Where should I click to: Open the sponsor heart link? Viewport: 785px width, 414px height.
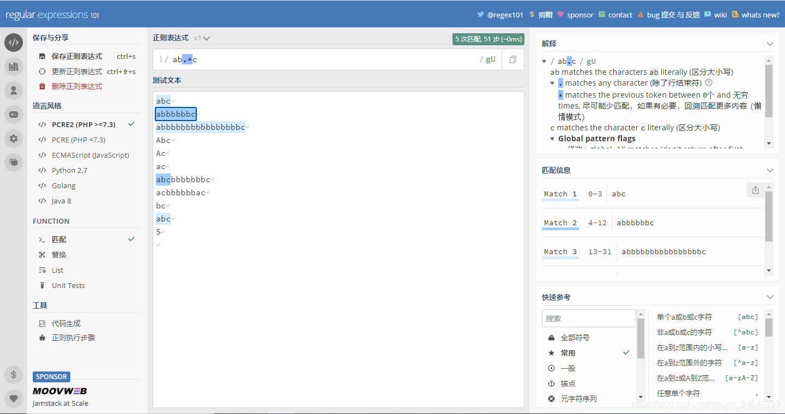pos(575,15)
